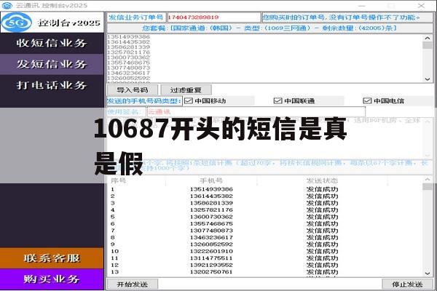Click the results table scrollbar thumb
The height and width of the screenshot is (291, 437).
coord(428,186)
